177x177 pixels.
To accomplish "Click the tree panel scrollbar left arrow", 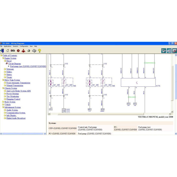I will coord(1,134).
